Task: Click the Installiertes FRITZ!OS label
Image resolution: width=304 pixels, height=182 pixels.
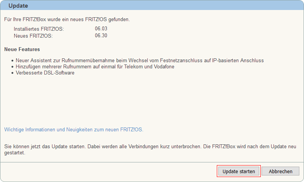Action: coord(39,29)
